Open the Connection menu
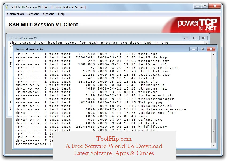 [x=16, y=14]
